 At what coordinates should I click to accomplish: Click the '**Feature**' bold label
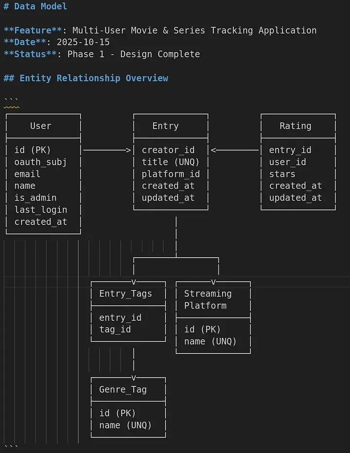coord(33,30)
